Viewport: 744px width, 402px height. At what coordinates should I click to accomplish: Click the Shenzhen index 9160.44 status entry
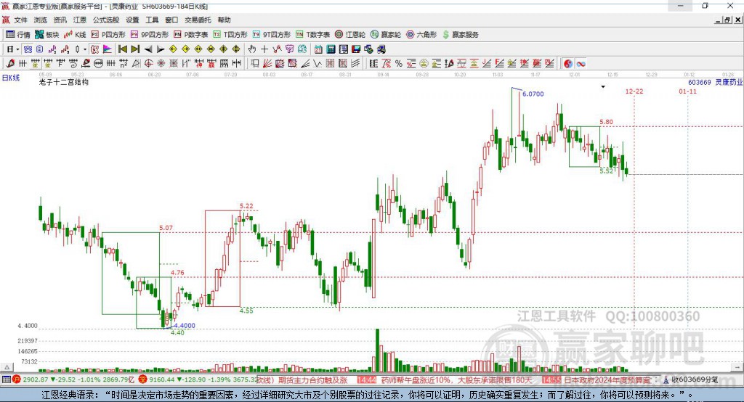coord(198,380)
